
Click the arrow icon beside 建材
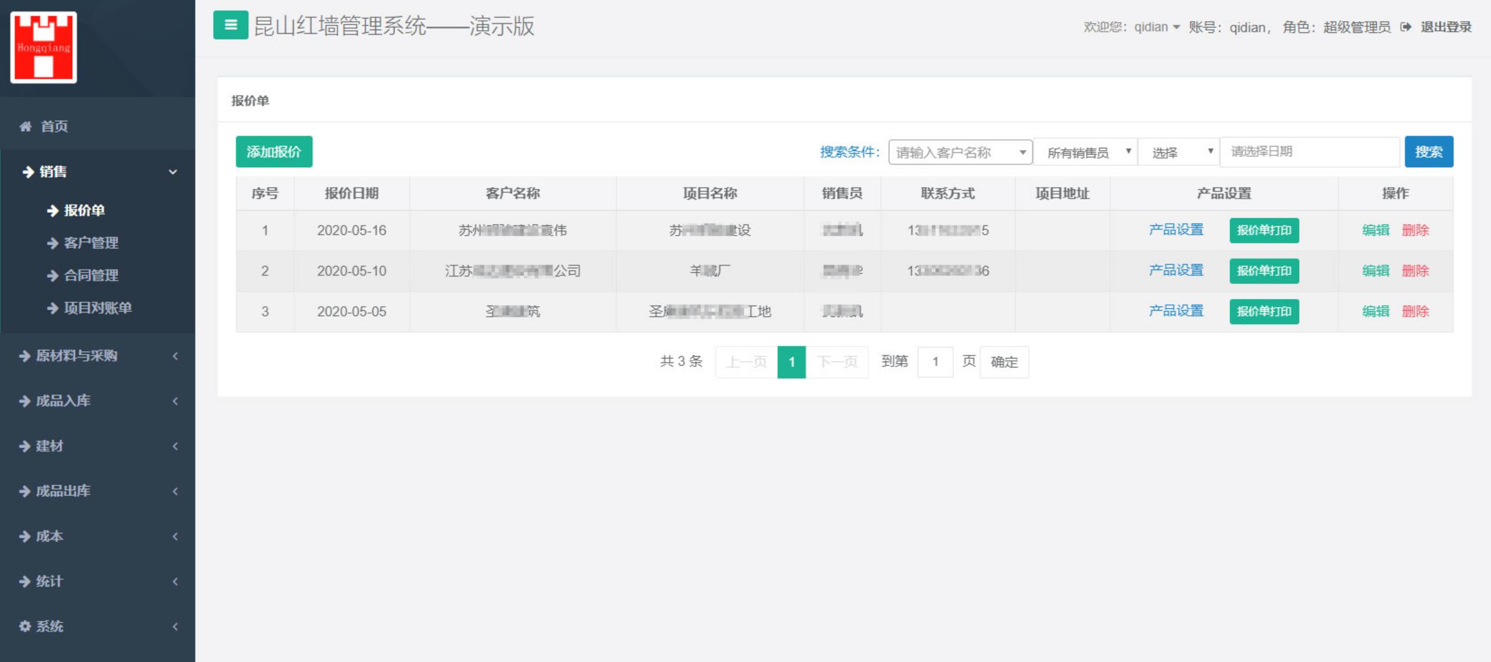click(x=25, y=446)
